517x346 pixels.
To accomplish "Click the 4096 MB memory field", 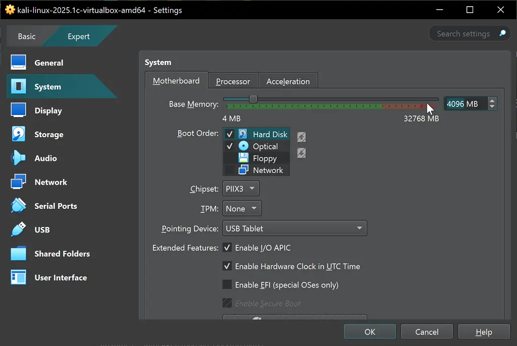I will click(x=465, y=104).
